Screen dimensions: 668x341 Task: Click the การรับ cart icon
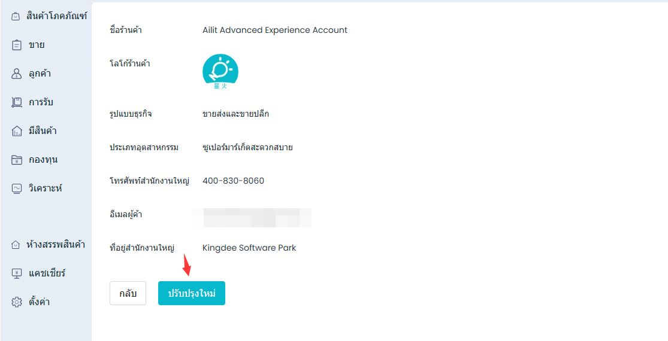click(17, 102)
